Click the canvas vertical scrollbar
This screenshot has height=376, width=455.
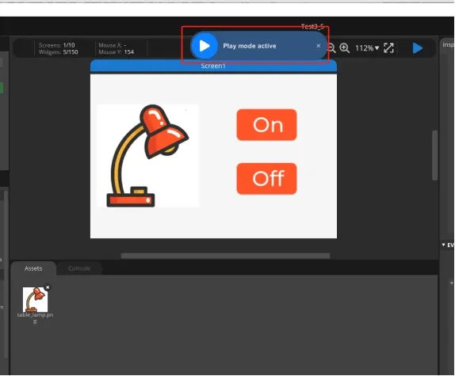(434, 156)
